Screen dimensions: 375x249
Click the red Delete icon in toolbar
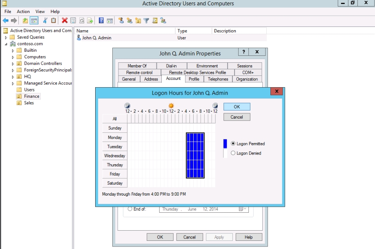[x=65, y=20]
